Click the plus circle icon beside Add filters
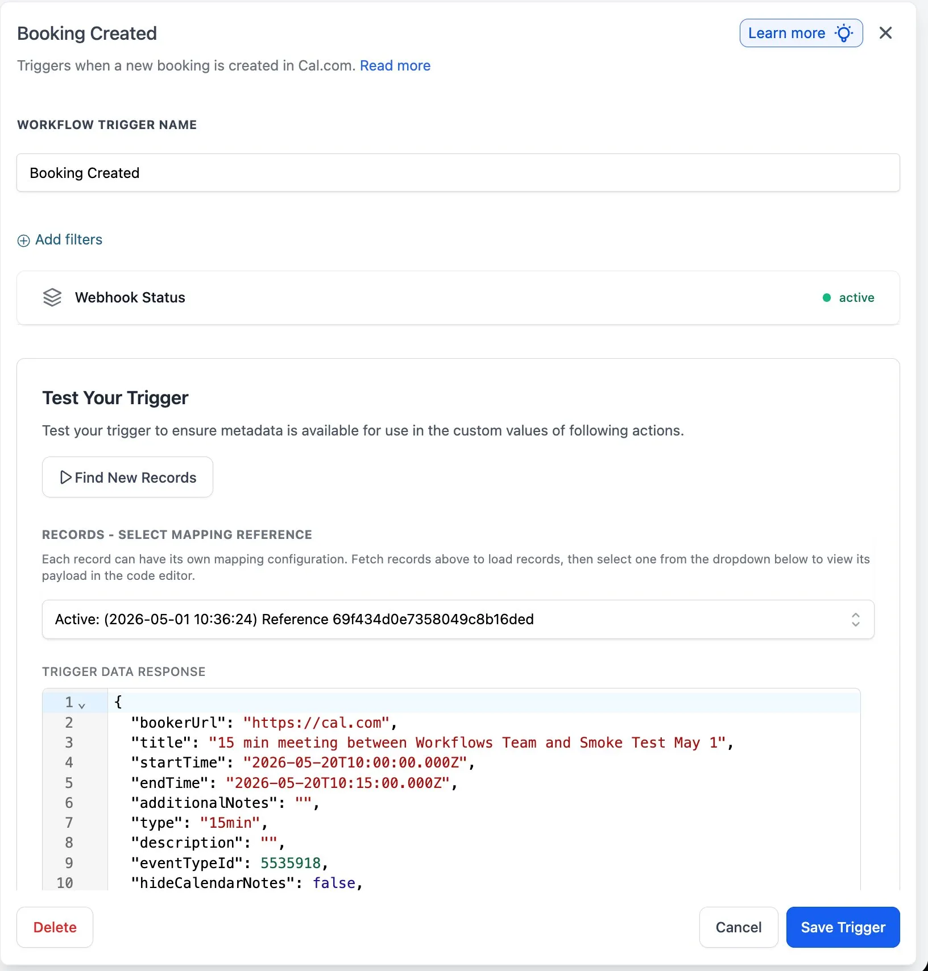Screen dimensions: 928x971 [23, 240]
